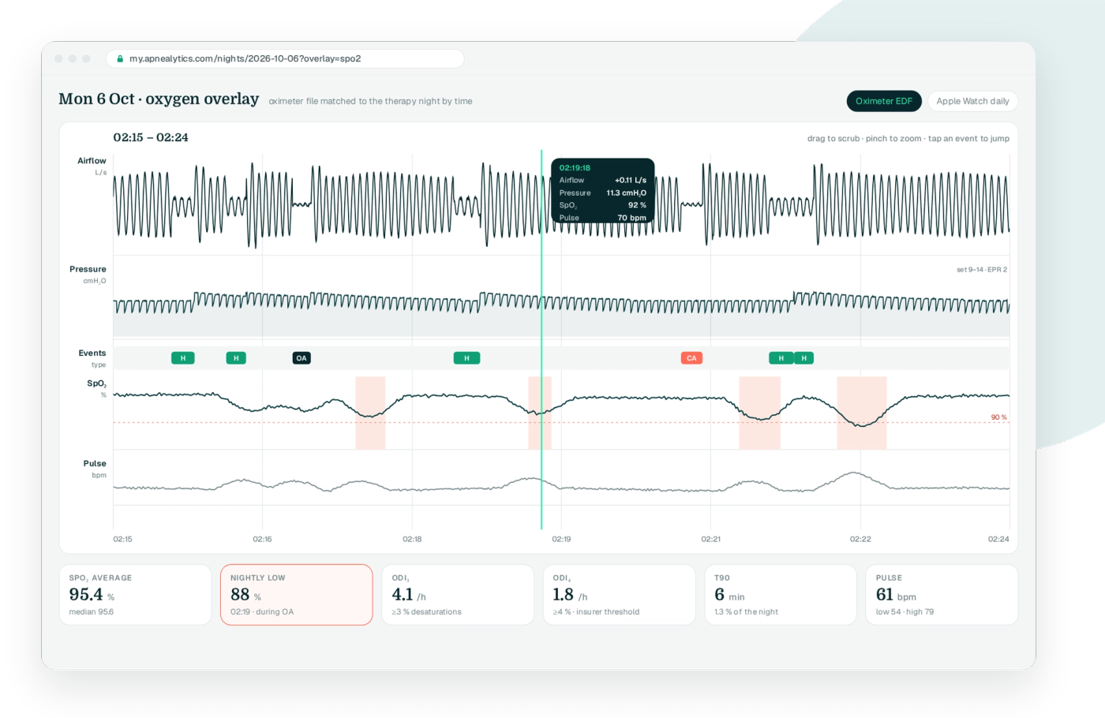Screen dimensions: 1105x718
Task: Click the "Pulse" track label beside the chart
Action: (95, 464)
